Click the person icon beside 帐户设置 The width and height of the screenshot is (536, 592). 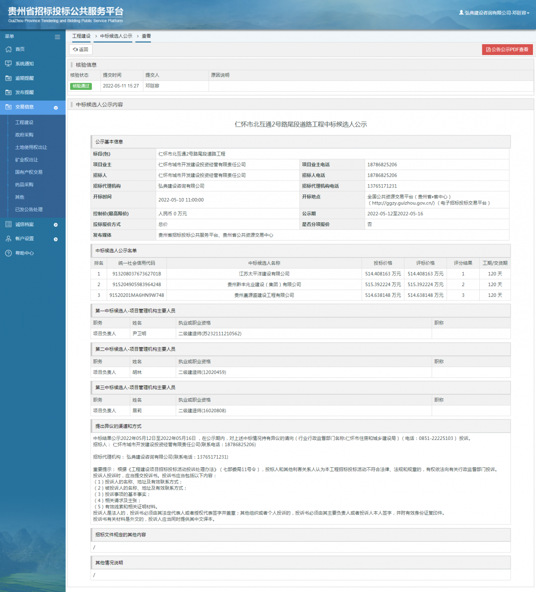(8, 238)
